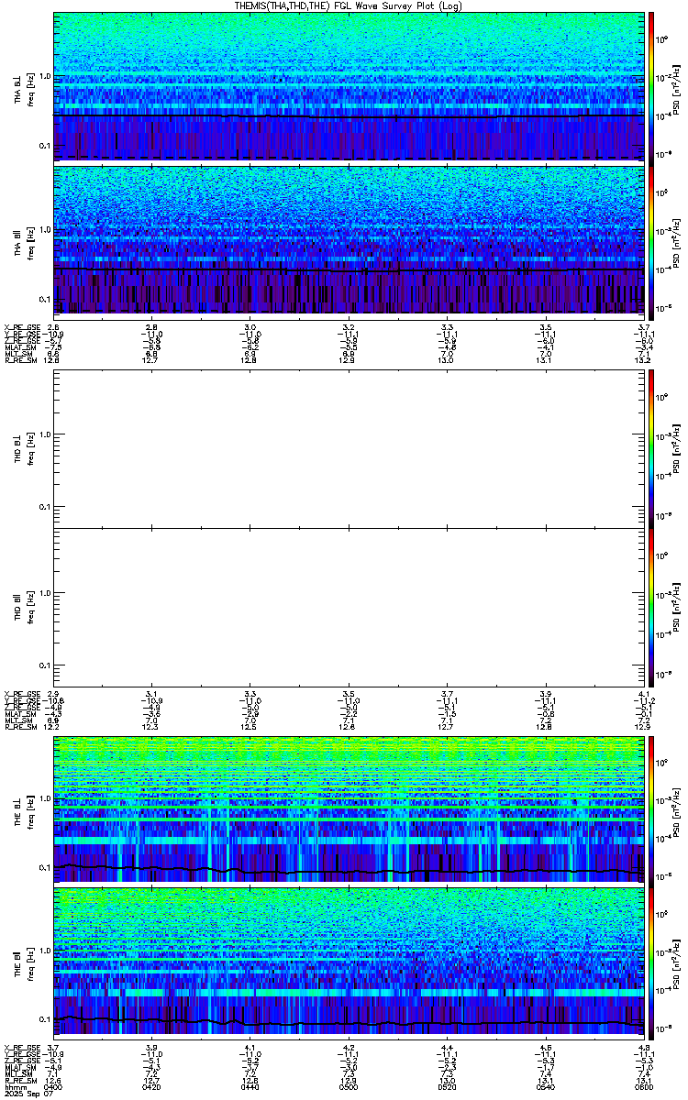Screen dimensions: 688x1100
Task: Click the empty THD B-parallel panel
Action: (x=349, y=606)
